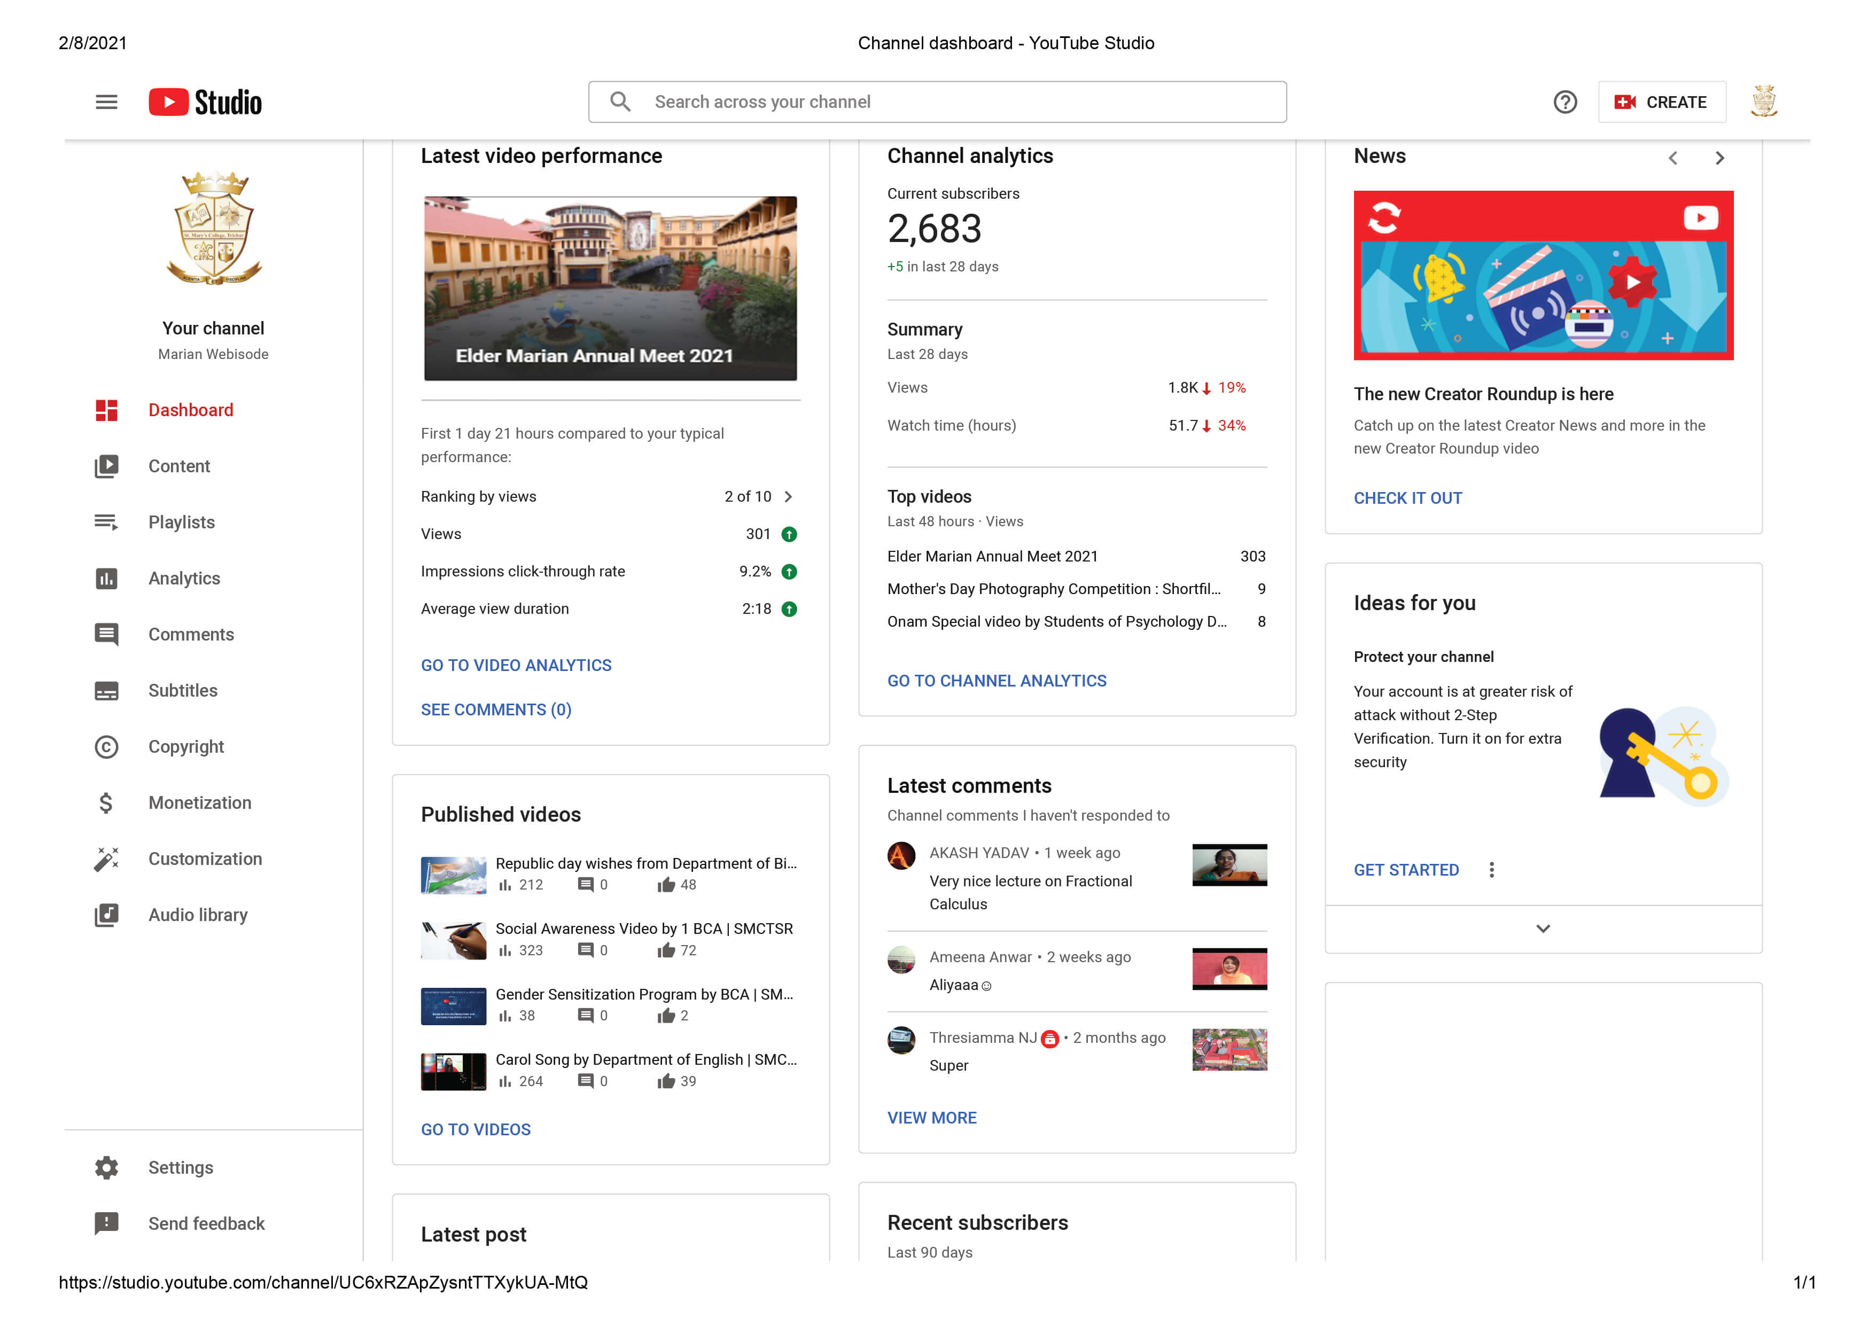
Task: Open Republic day wishes video thumbnail
Action: [x=454, y=875]
